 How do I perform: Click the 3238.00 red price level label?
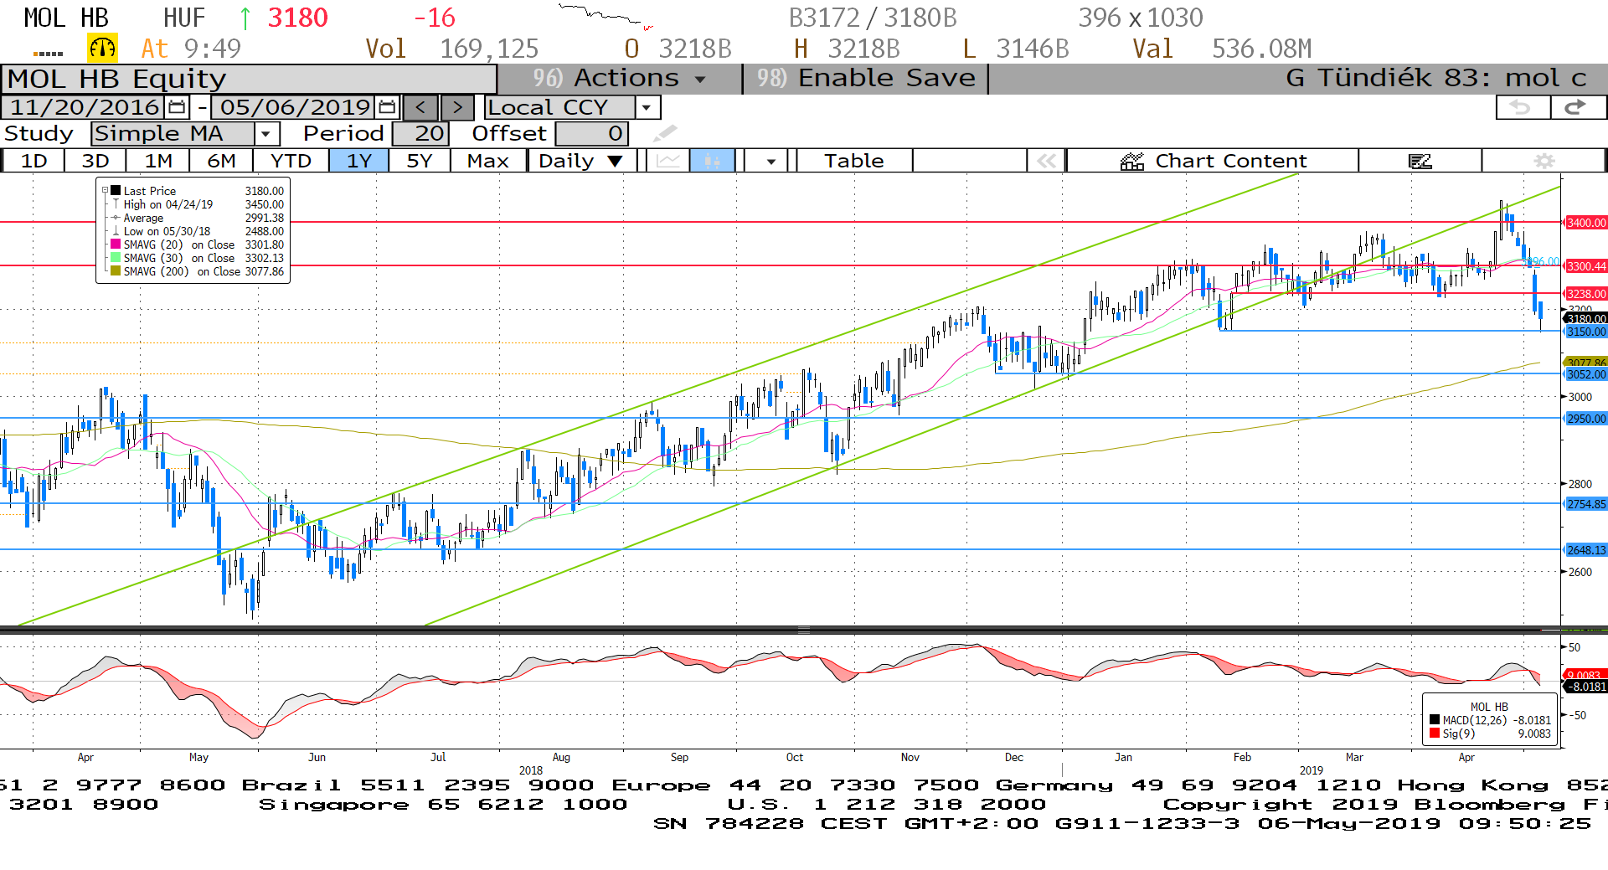pyautogui.click(x=1586, y=294)
